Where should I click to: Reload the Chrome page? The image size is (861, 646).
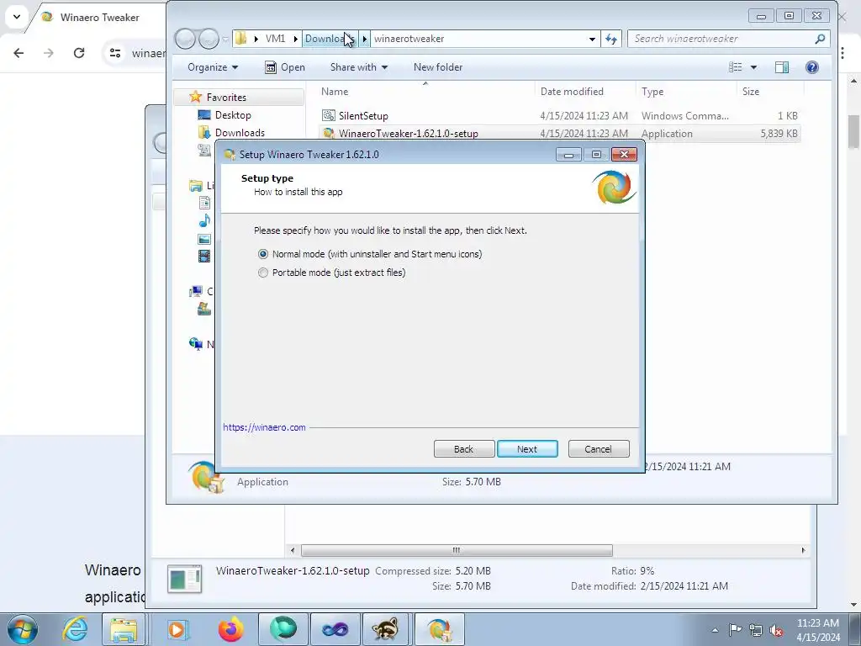point(79,53)
